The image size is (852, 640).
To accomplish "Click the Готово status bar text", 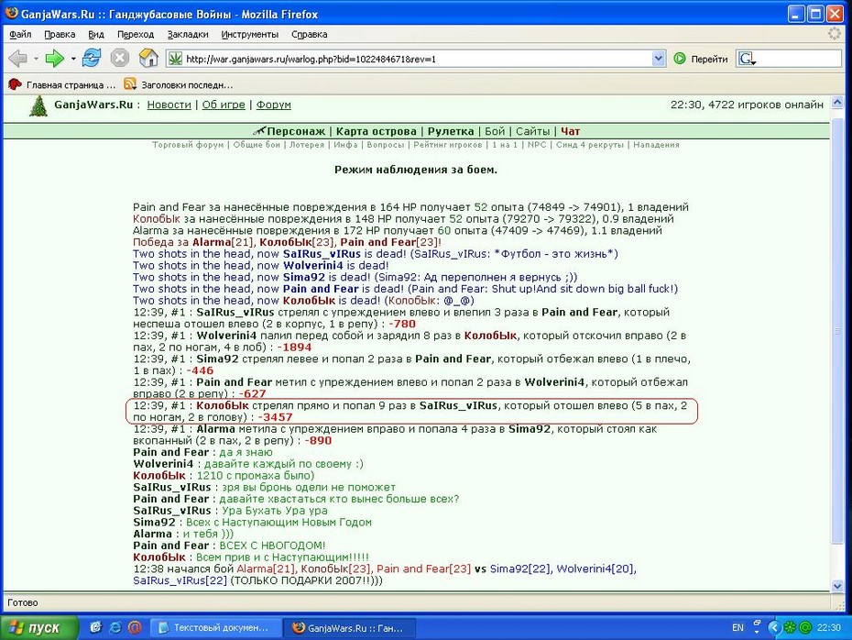I will (x=23, y=602).
